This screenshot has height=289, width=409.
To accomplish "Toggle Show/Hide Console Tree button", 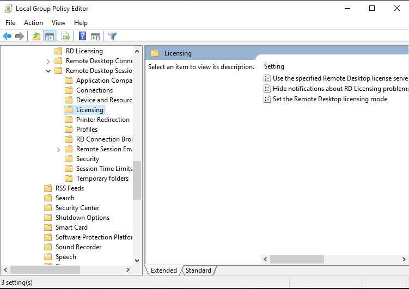I will [x=50, y=36].
